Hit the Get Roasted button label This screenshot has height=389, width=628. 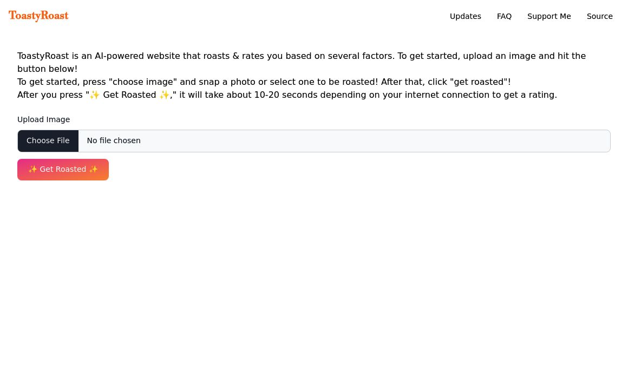(x=63, y=170)
